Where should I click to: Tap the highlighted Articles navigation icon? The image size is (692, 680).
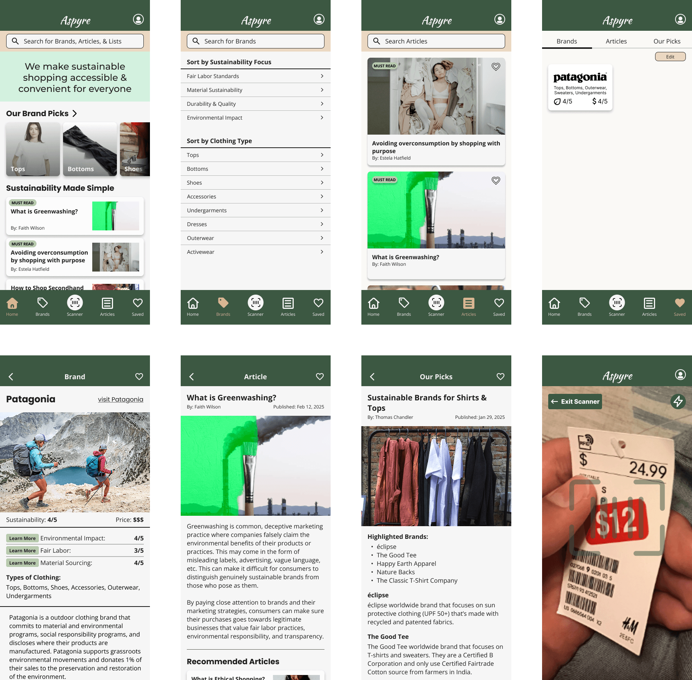coord(468,303)
